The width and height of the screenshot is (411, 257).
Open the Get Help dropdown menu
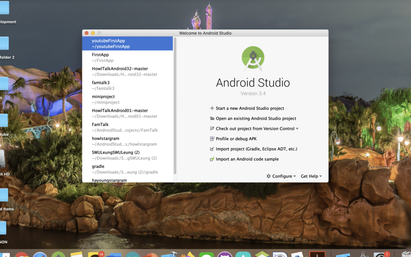point(311,176)
